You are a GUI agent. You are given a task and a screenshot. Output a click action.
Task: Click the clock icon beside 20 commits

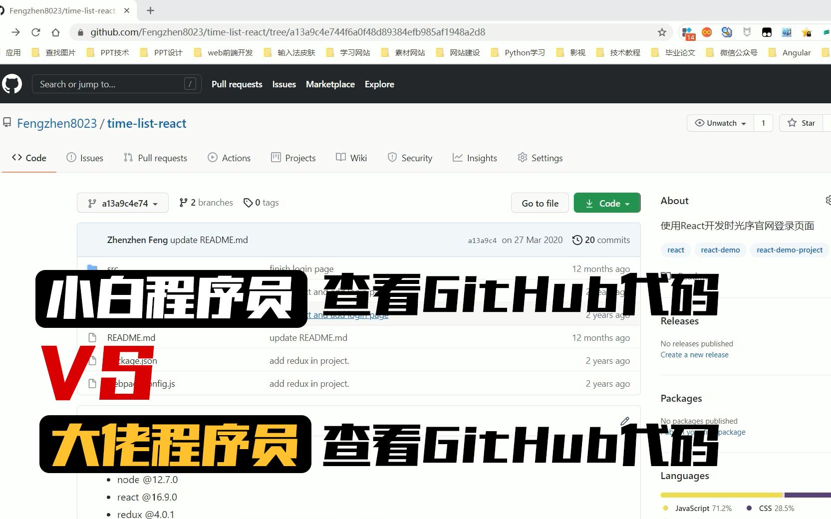pyautogui.click(x=577, y=240)
